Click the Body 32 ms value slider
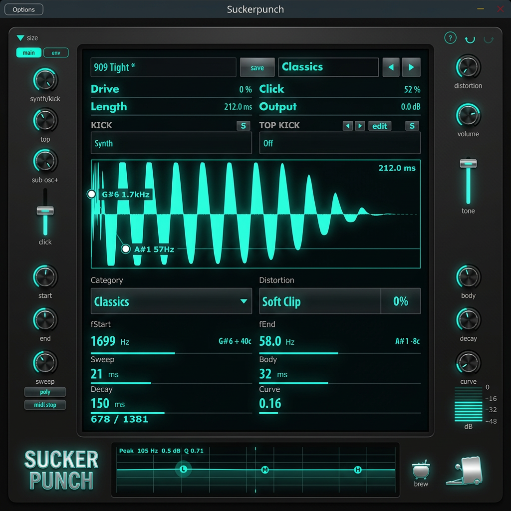511x511 pixels. (x=339, y=375)
